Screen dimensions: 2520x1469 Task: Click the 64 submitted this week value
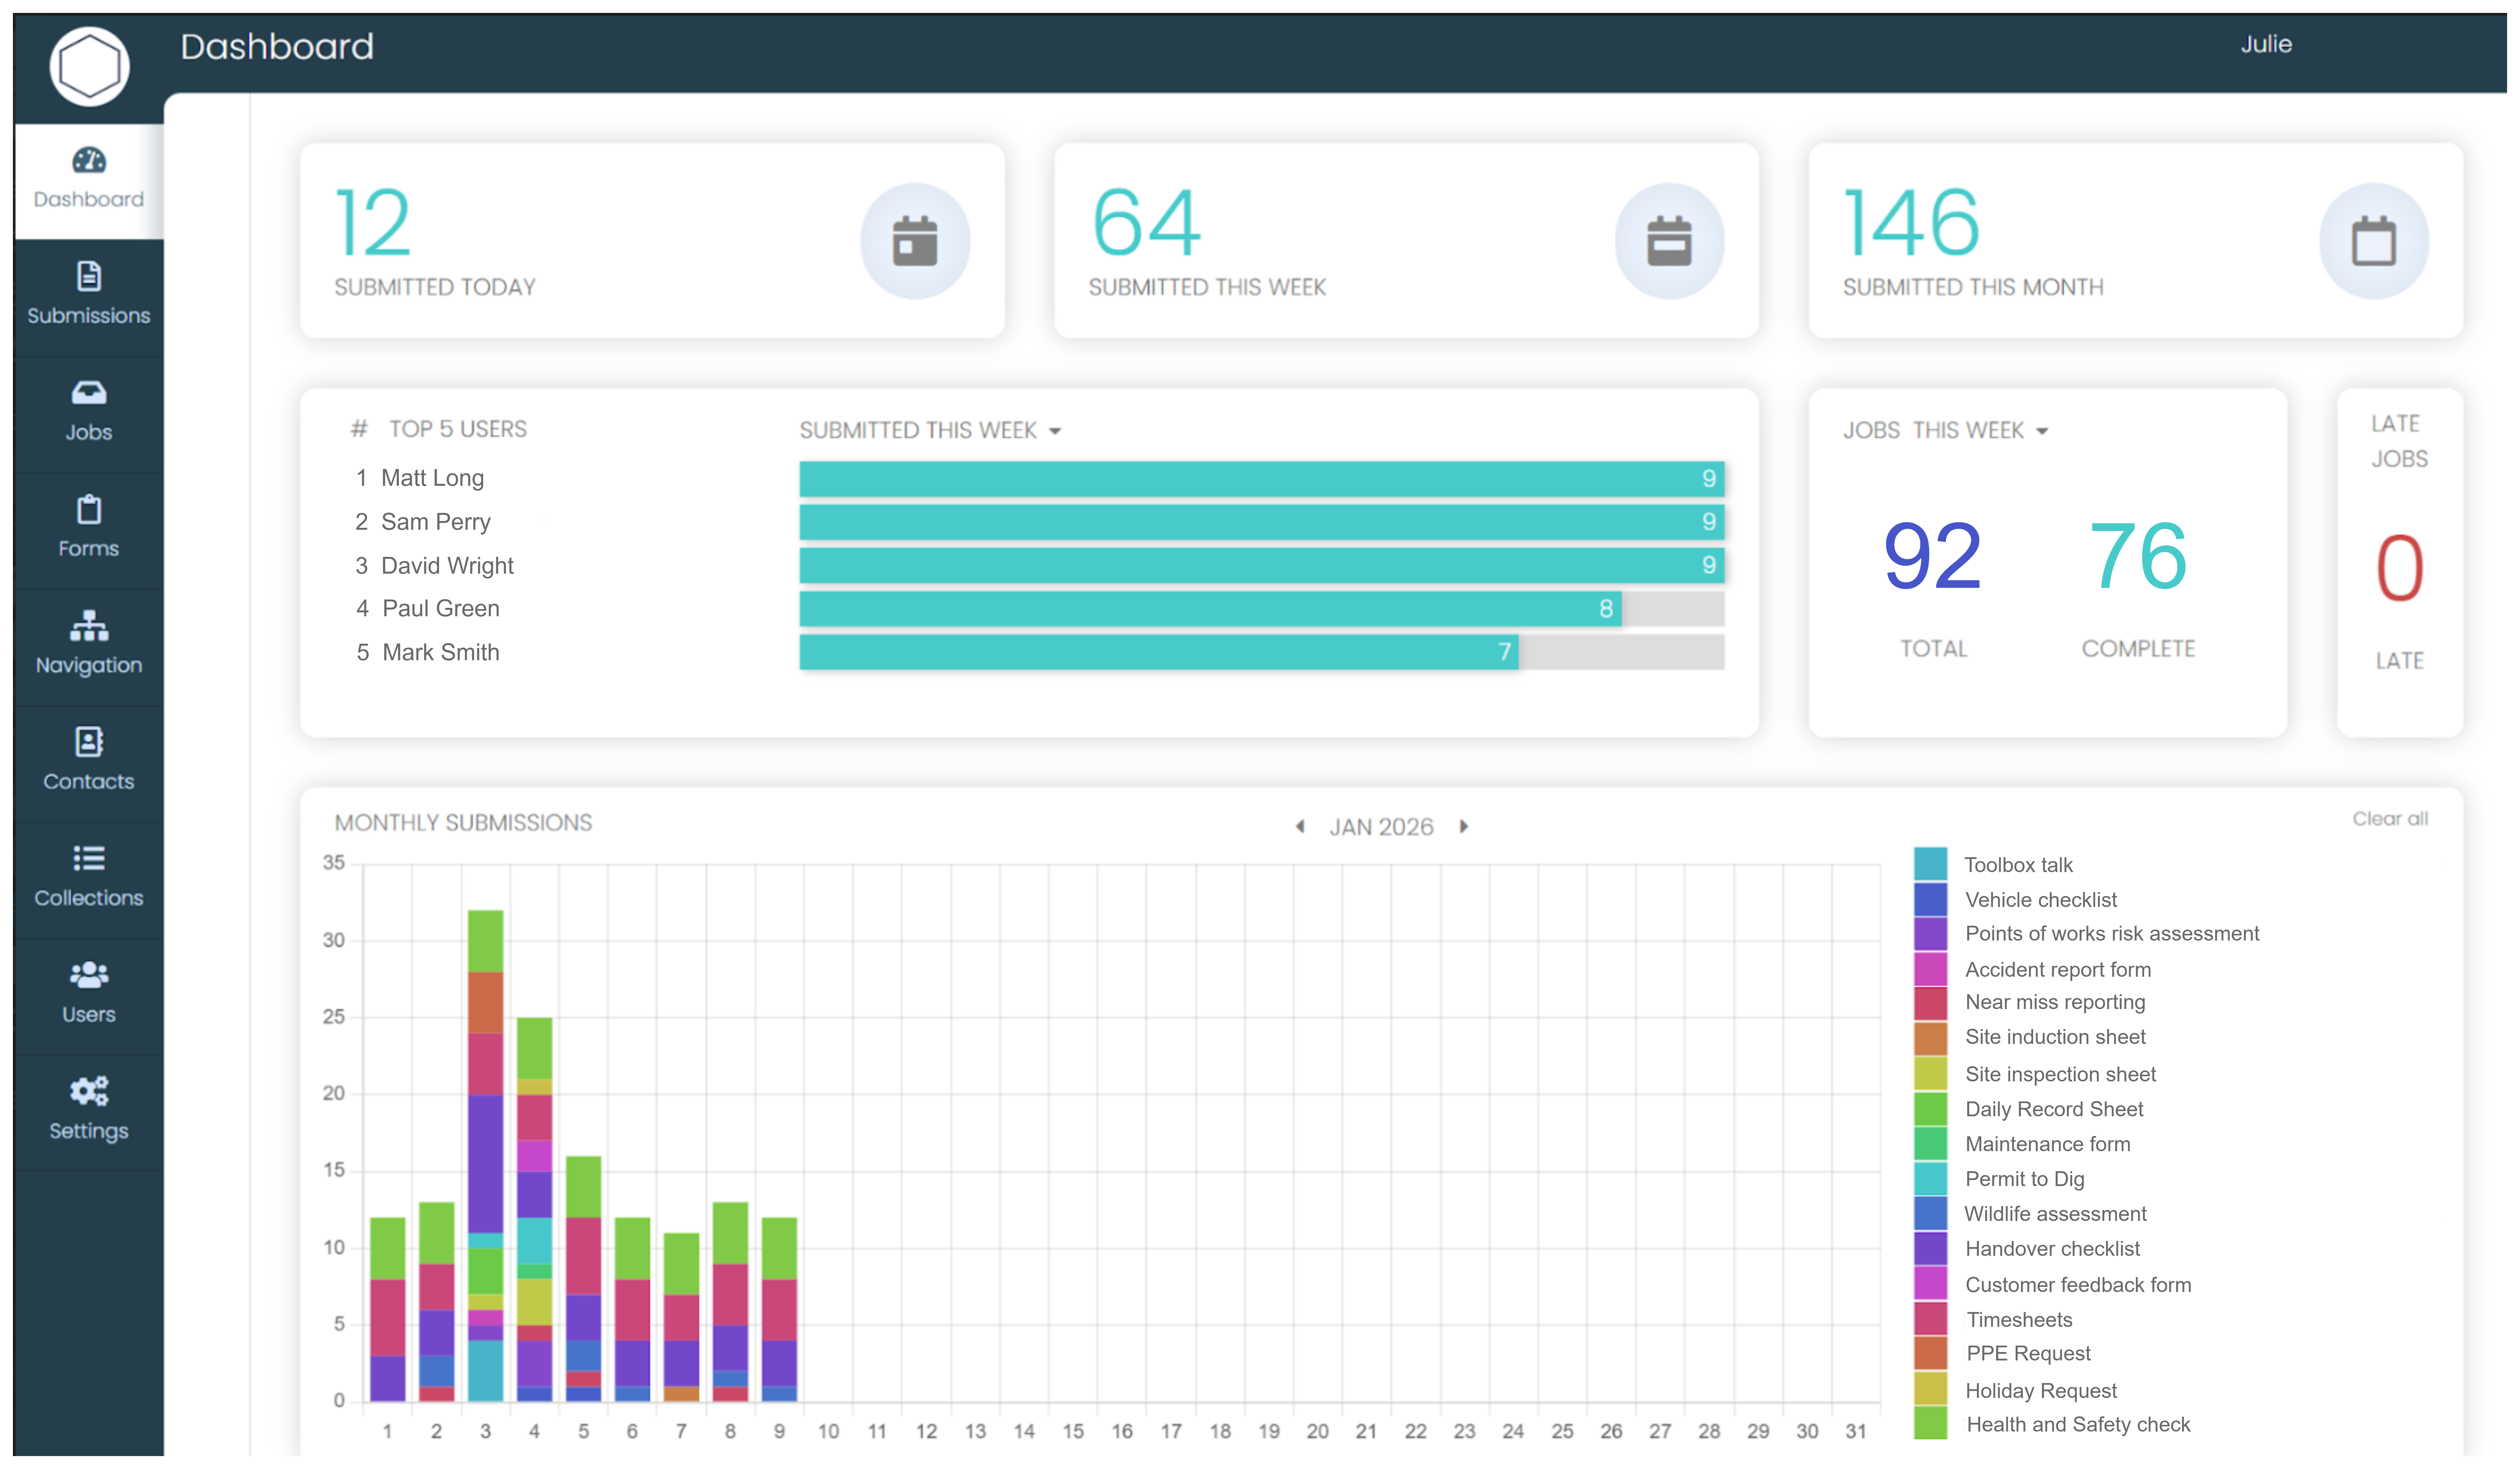point(1146,222)
